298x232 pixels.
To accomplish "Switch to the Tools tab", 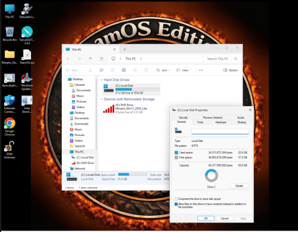I will [x=200, y=122].
